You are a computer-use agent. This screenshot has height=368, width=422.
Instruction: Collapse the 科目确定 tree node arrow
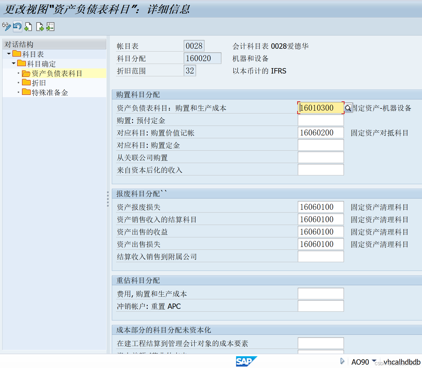[14, 63]
